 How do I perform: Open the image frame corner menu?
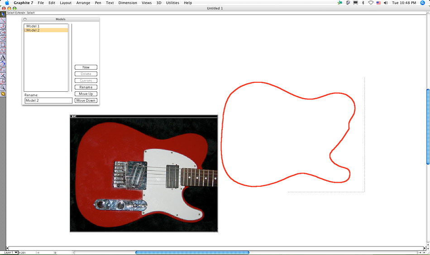coord(74,117)
